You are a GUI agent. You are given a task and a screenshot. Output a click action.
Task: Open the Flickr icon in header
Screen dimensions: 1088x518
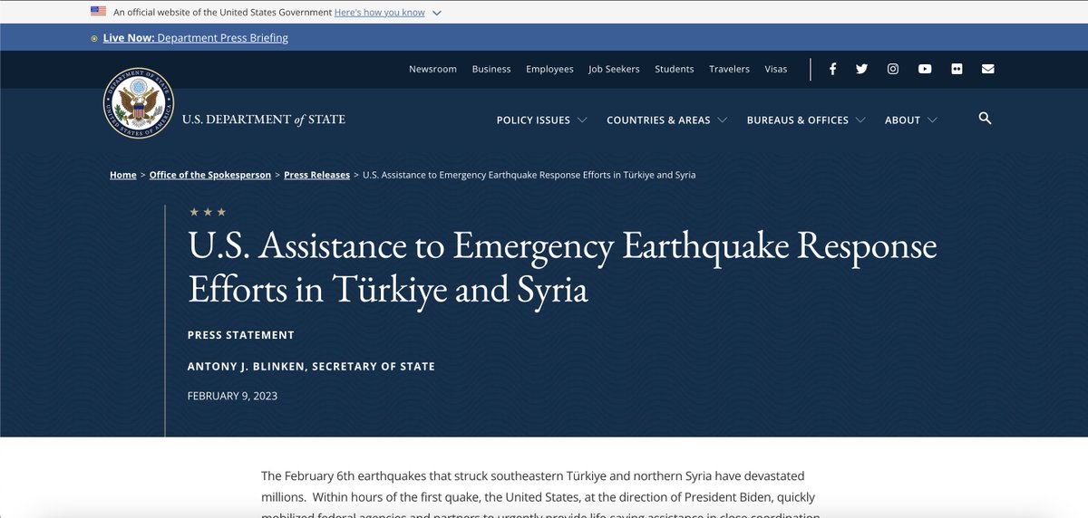[x=957, y=69]
